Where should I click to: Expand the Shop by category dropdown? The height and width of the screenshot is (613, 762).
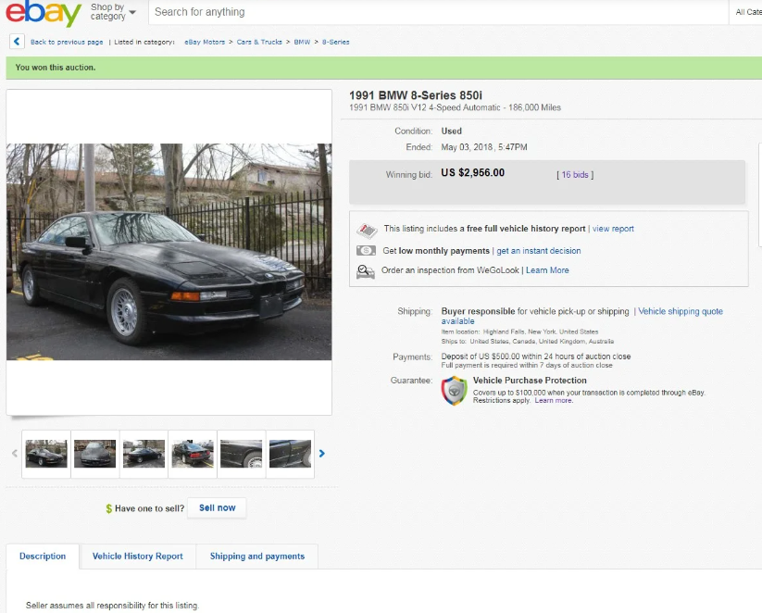[113, 12]
